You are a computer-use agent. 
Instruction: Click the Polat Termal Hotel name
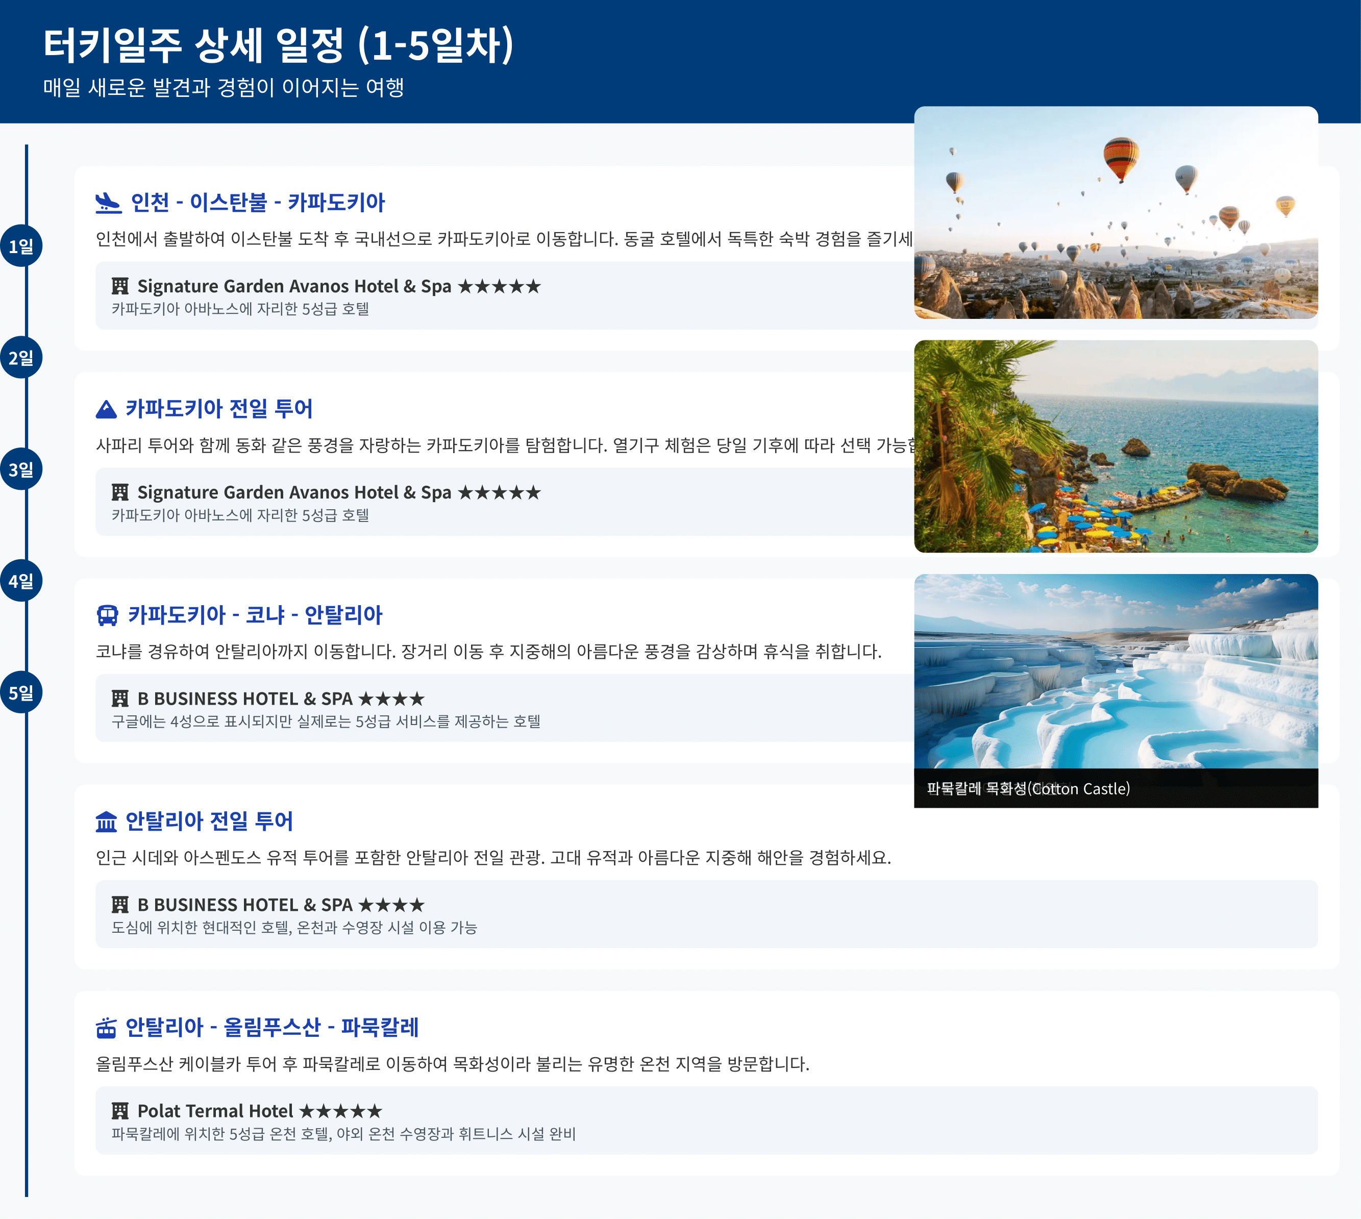point(215,1111)
